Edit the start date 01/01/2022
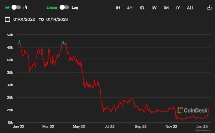 pos(24,19)
